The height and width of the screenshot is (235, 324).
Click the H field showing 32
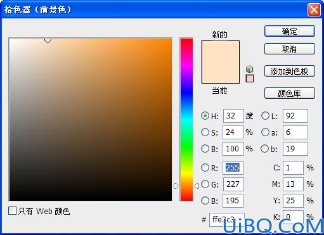[x=233, y=116]
